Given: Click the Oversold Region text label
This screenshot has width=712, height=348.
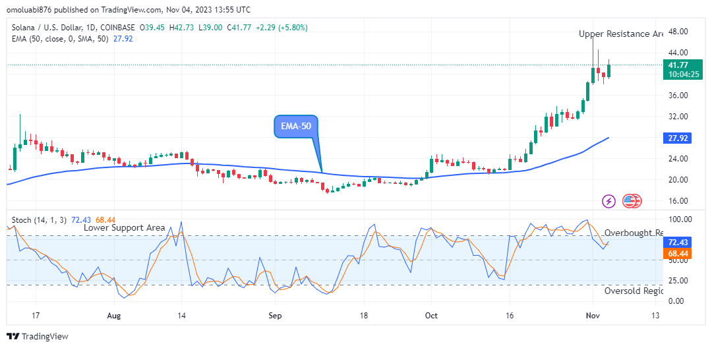Looking at the screenshot, I should pos(634,291).
